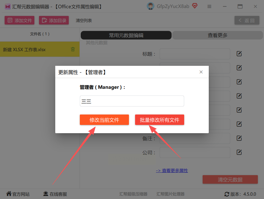Open the 查看更多属性 link

coord(172,171)
